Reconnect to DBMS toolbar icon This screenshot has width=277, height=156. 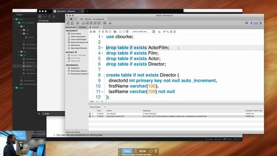pyautogui.click(x=110, y=23)
